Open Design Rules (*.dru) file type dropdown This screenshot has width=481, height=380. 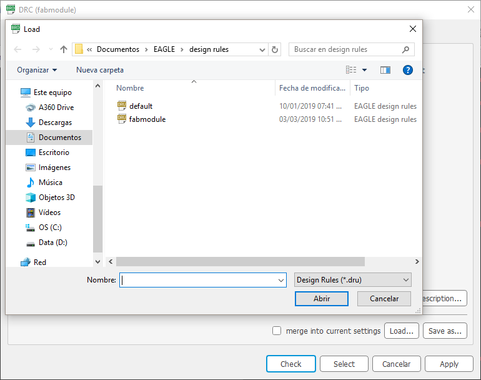(x=353, y=280)
